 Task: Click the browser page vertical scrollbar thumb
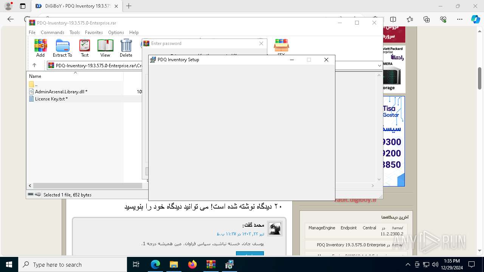(480, 78)
